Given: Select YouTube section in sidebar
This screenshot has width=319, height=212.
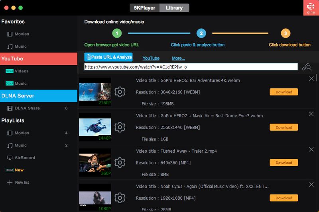Looking at the screenshot, I should pyautogui.click(x=39, y=59).
